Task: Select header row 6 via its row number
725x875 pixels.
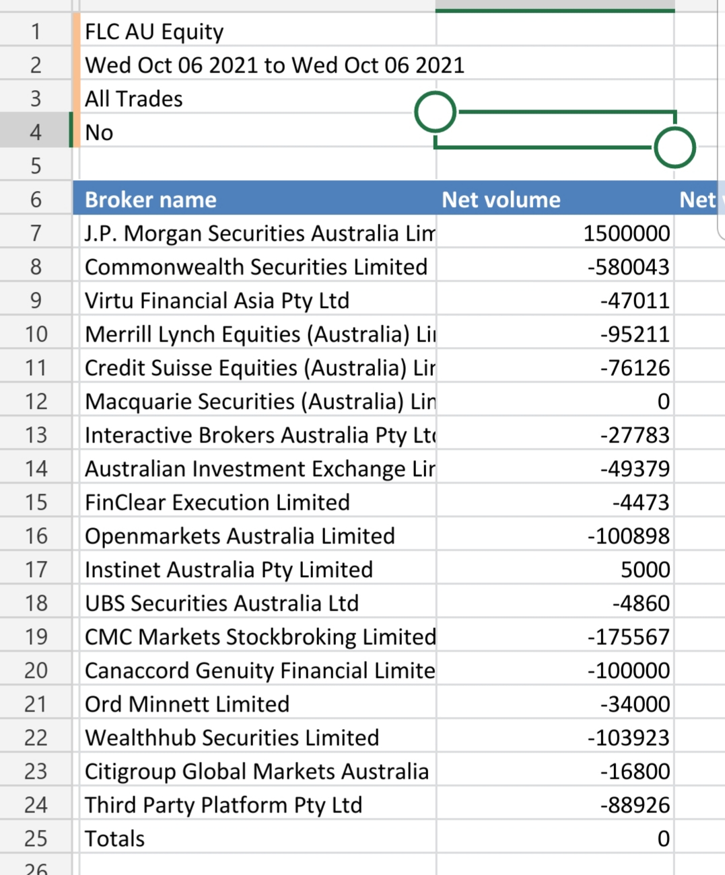Action: tap(36, 199)
